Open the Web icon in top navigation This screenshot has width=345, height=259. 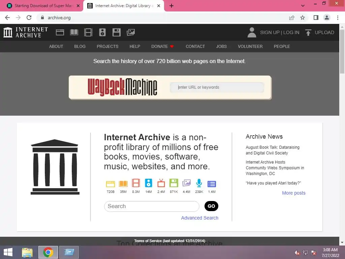60,32
